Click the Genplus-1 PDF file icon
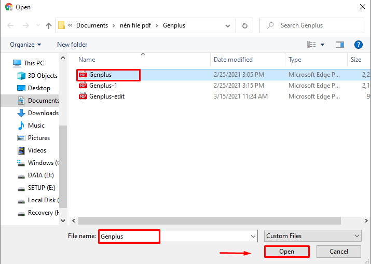Screen dimensions: 371x264 (x=83, y=86)
